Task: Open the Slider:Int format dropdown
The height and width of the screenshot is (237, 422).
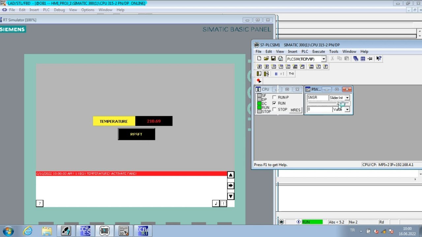Action: click(x=347, y=98)
